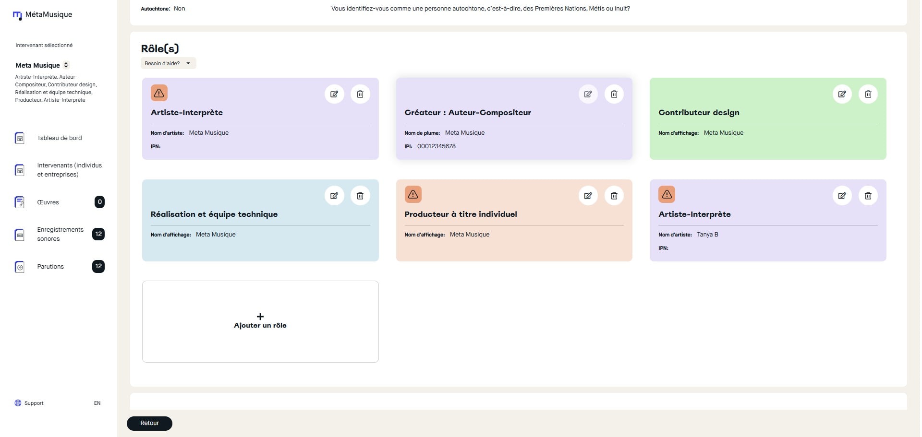
Task: Delete the Contributeur design role
Action: [x=868, y=94]
